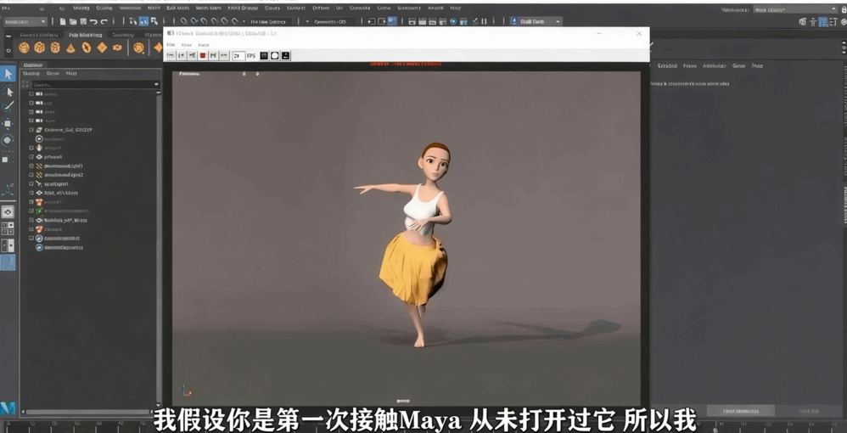Create a polygon torus from the shelf
This screenshot has height=433, width=847.
pyautogui.click(x=87, y=48)
